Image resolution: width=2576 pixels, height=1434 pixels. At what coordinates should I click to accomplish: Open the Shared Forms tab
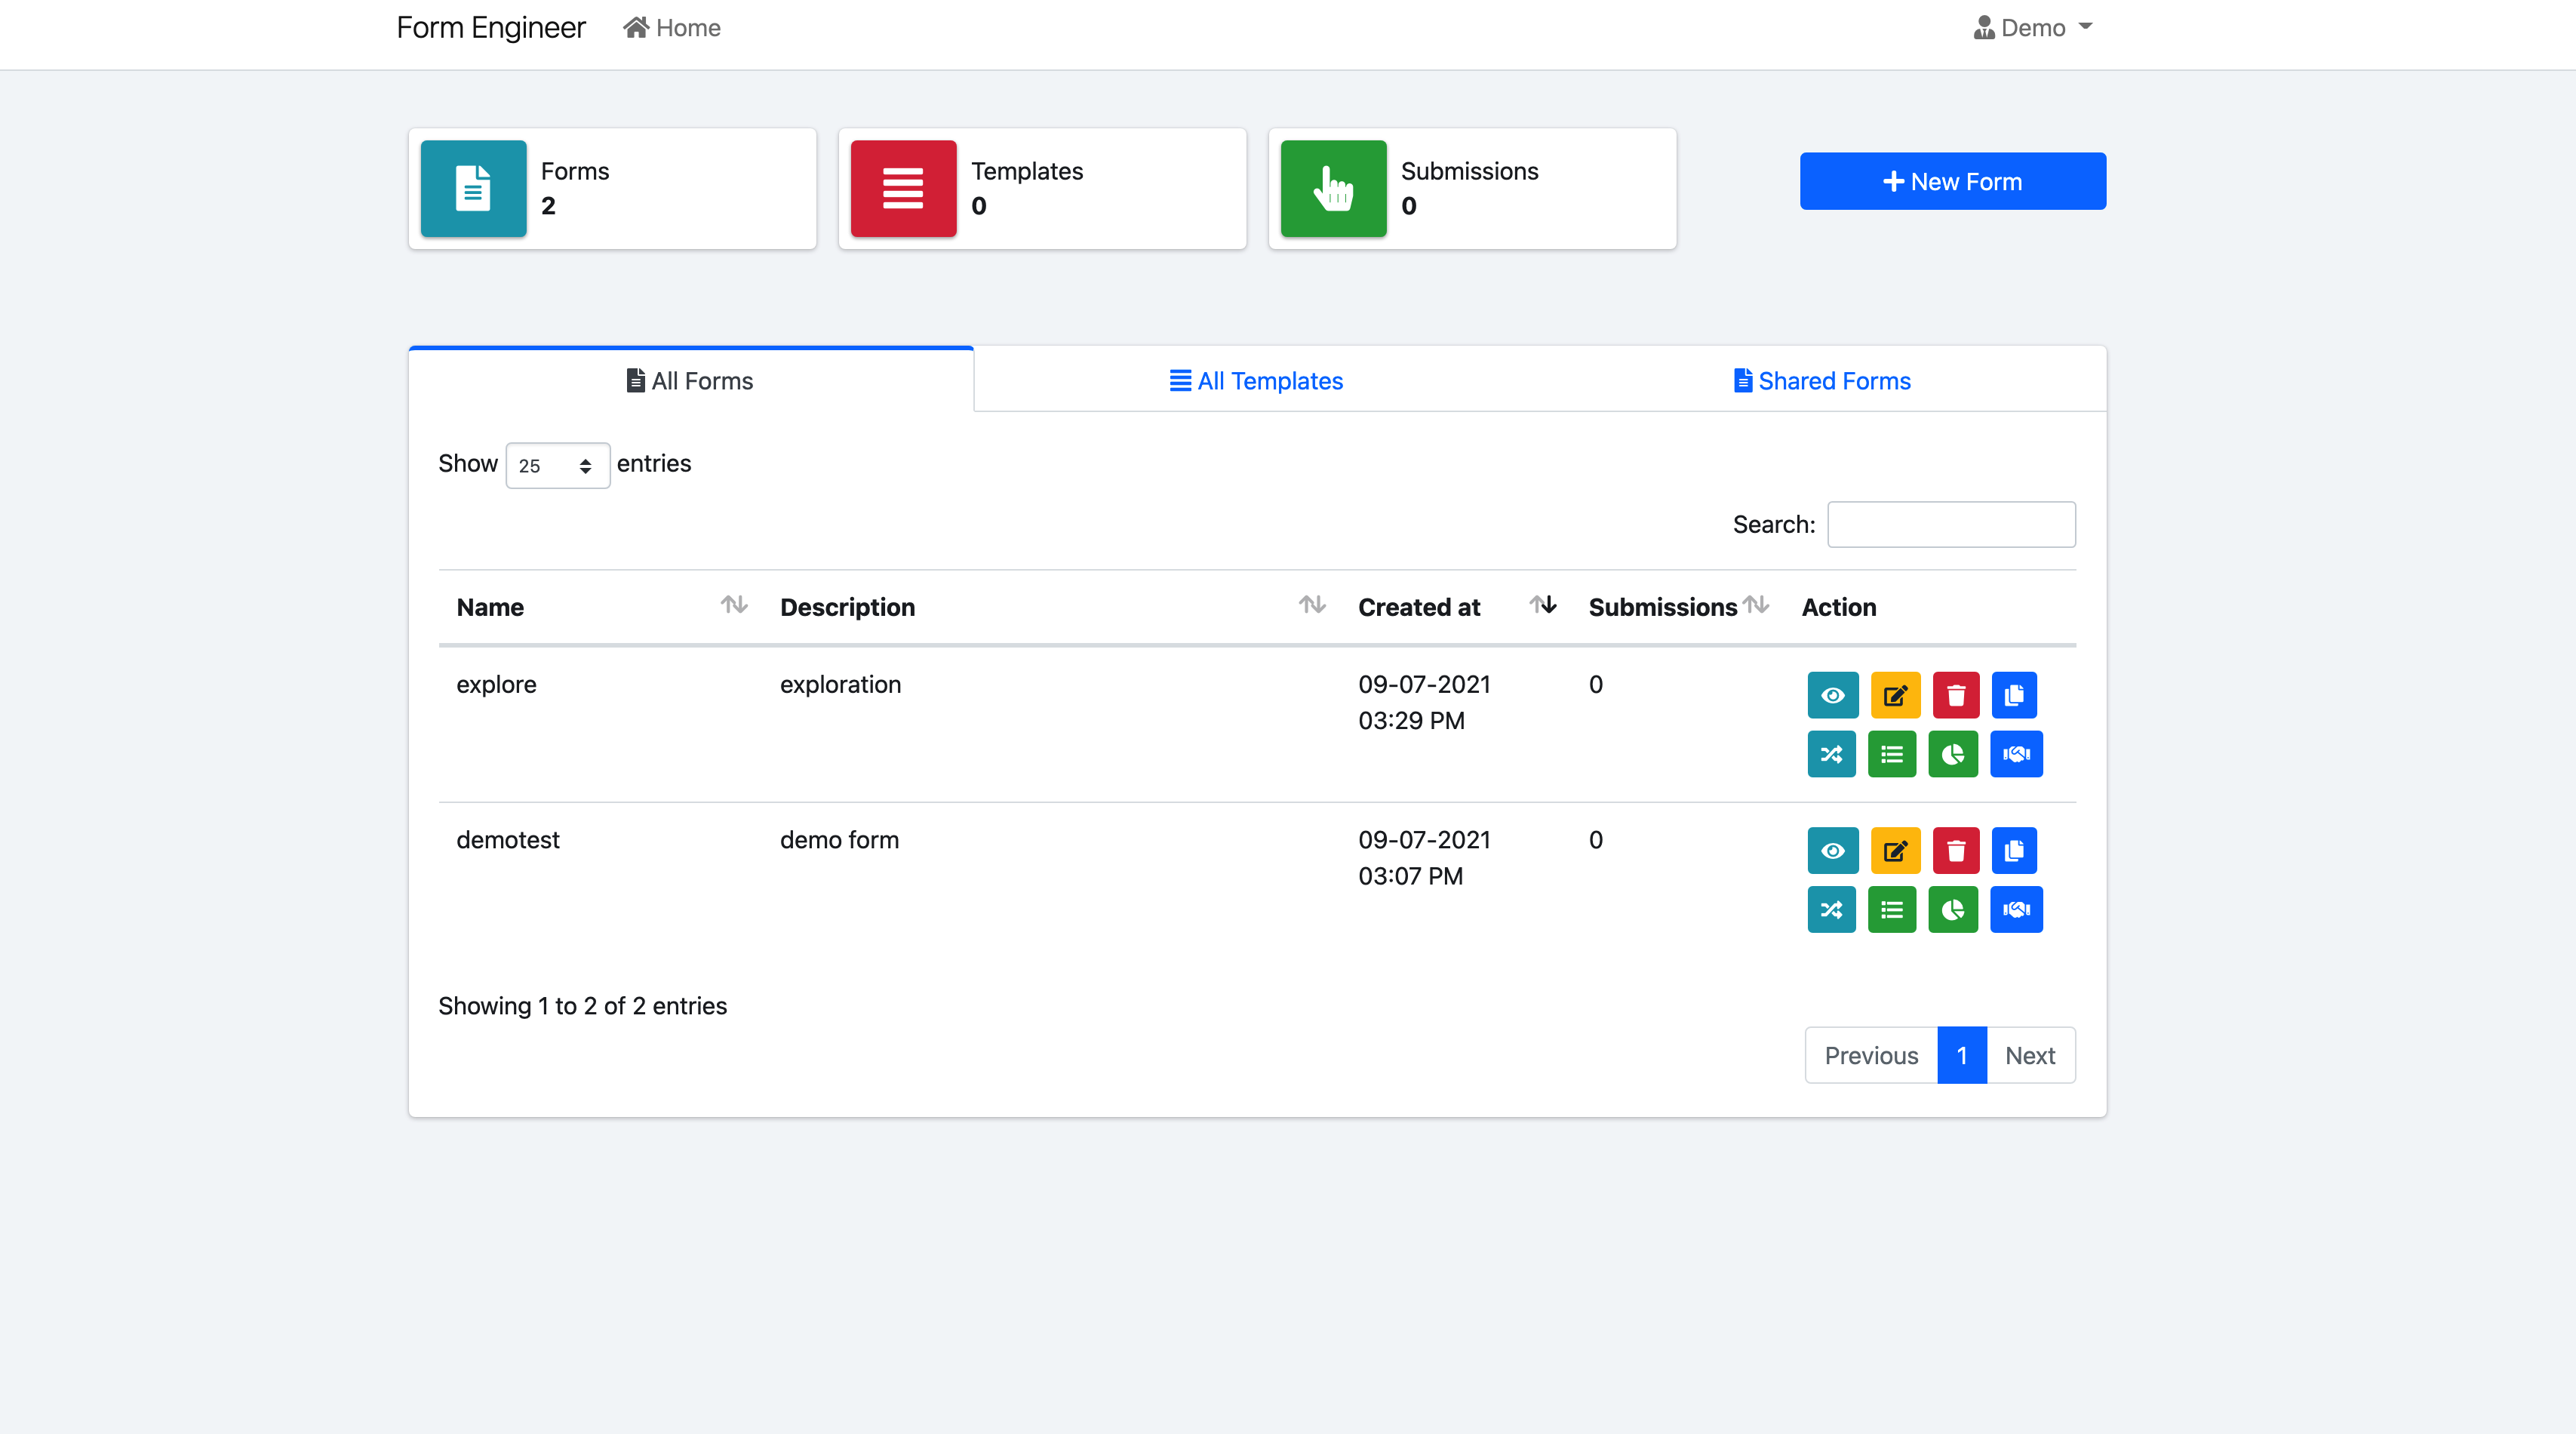pyautogui.click(x=1822, y=381)
